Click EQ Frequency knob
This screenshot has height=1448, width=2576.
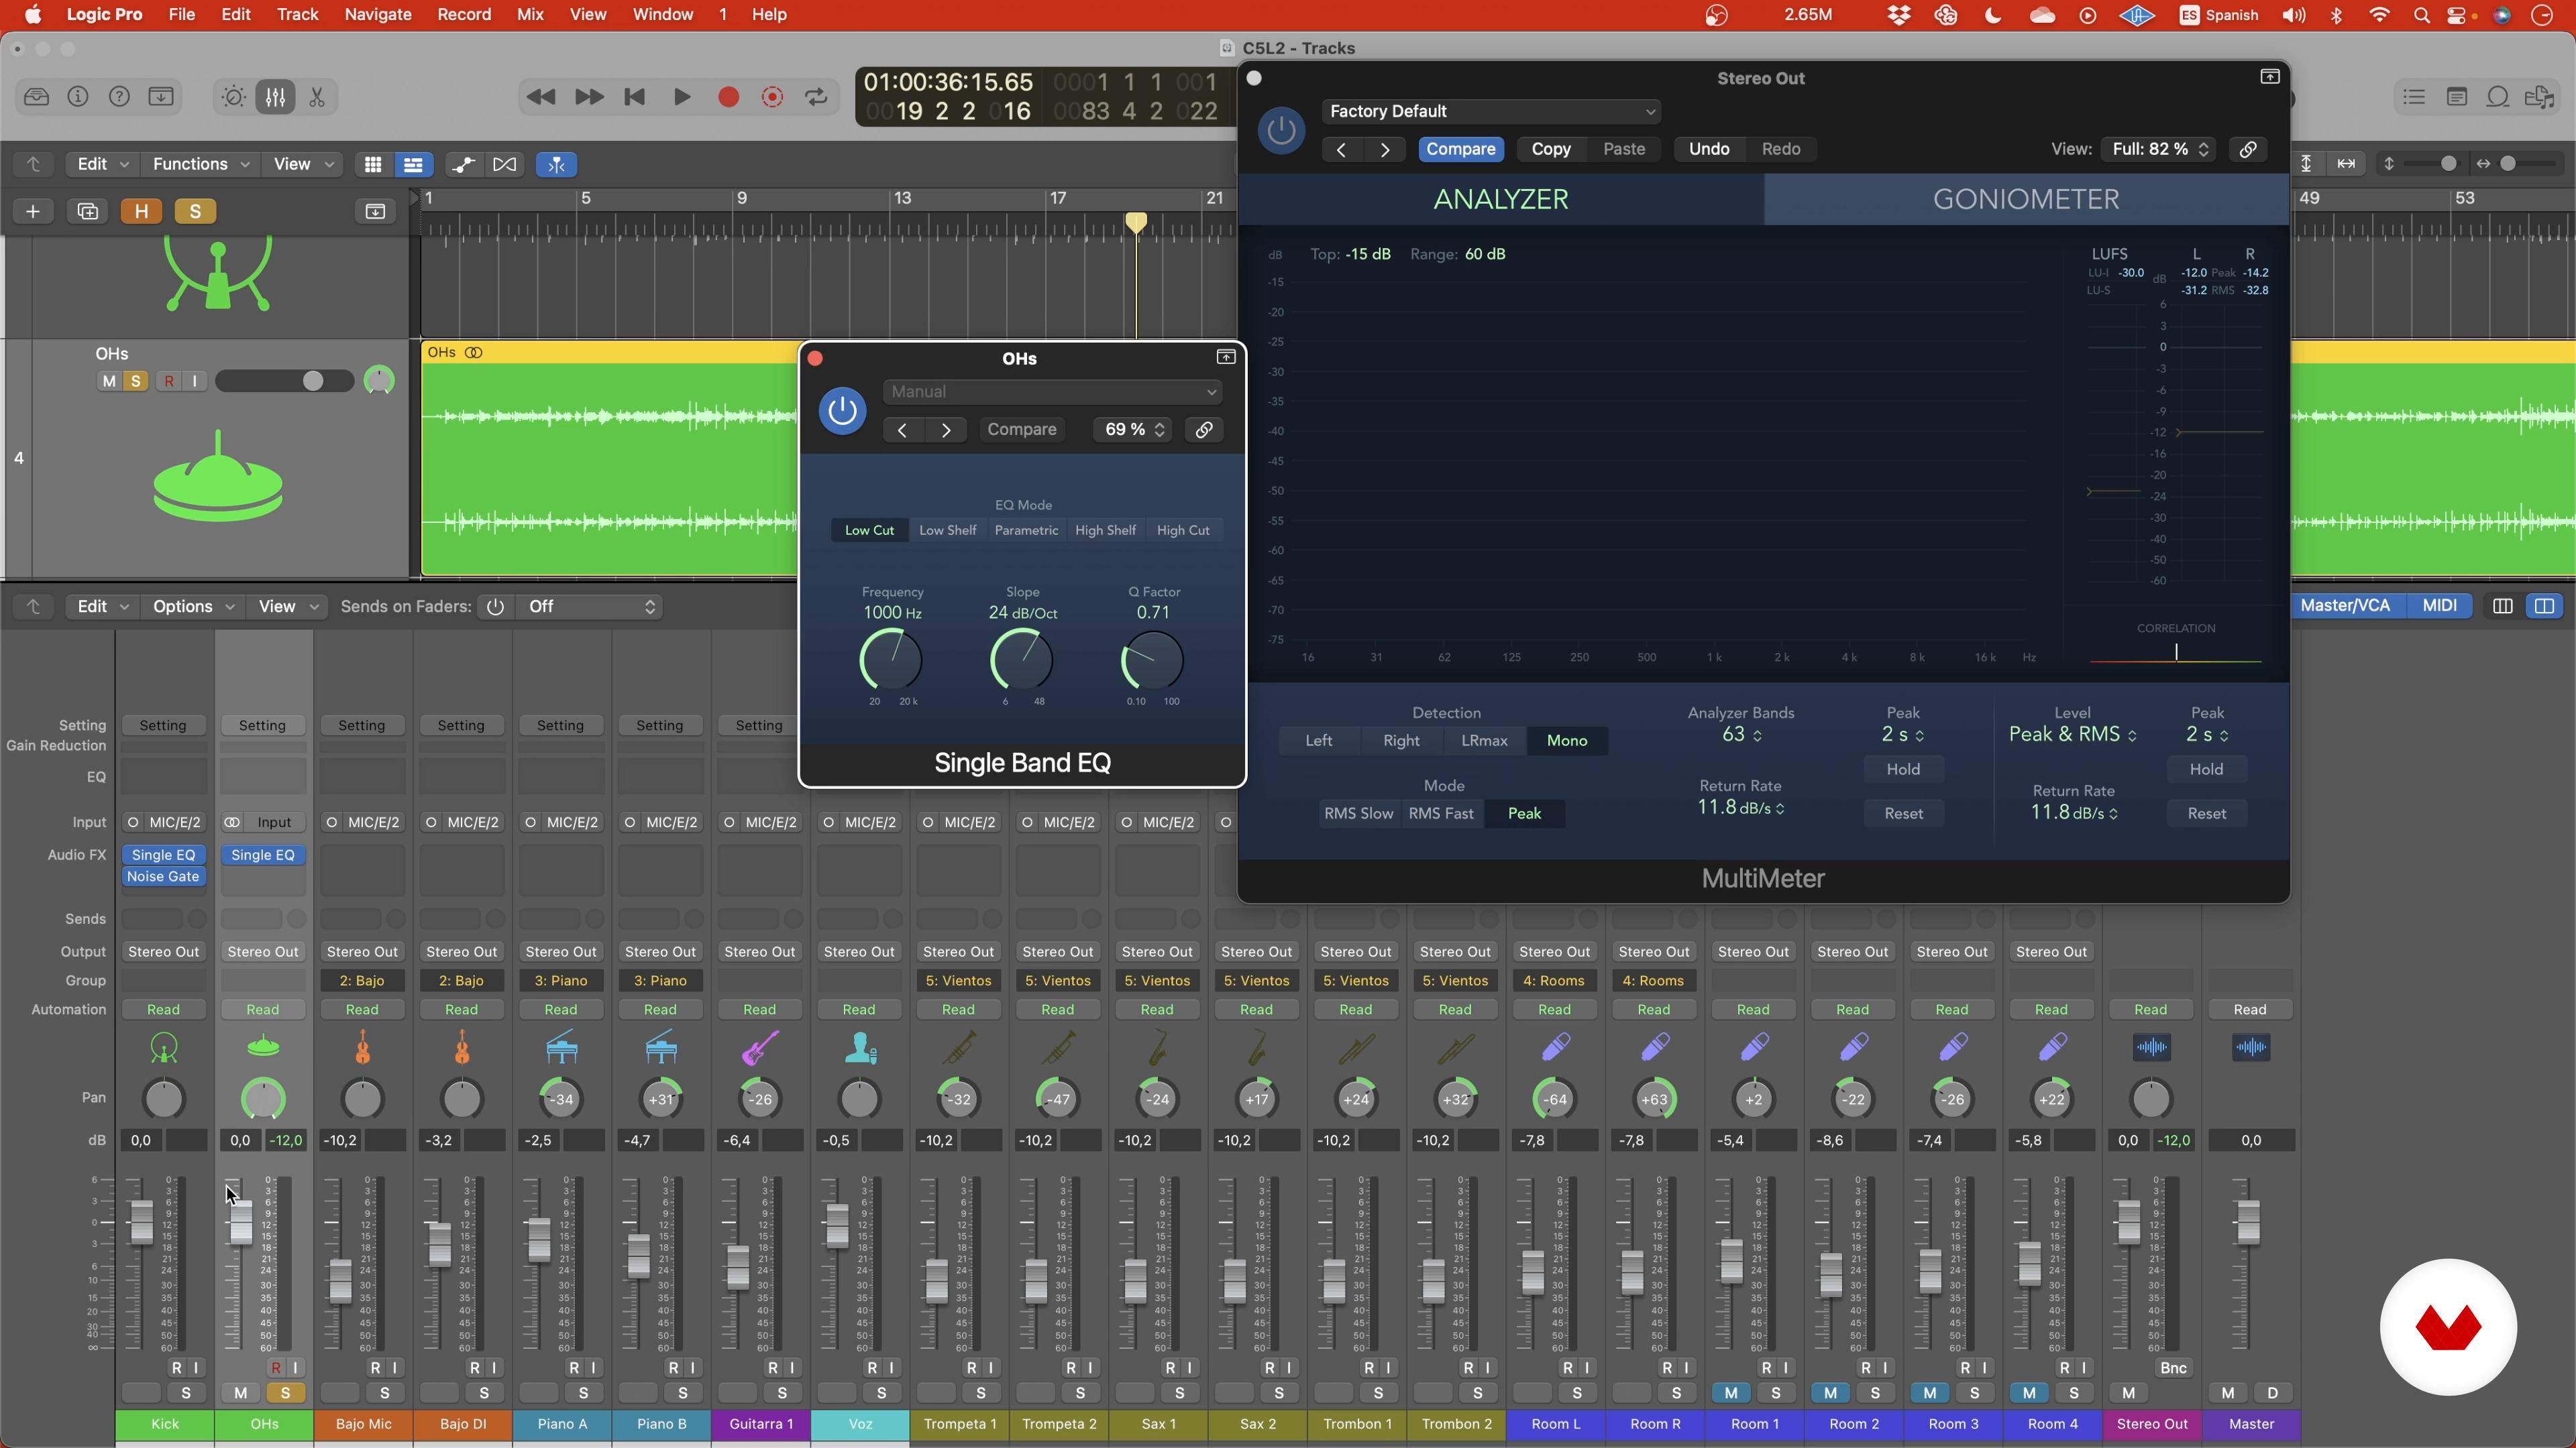click(891, 660)
